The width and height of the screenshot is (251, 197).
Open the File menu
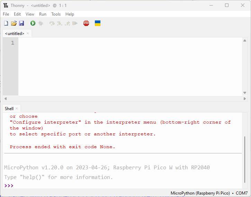pyautogui.click(x=6, y=14)
